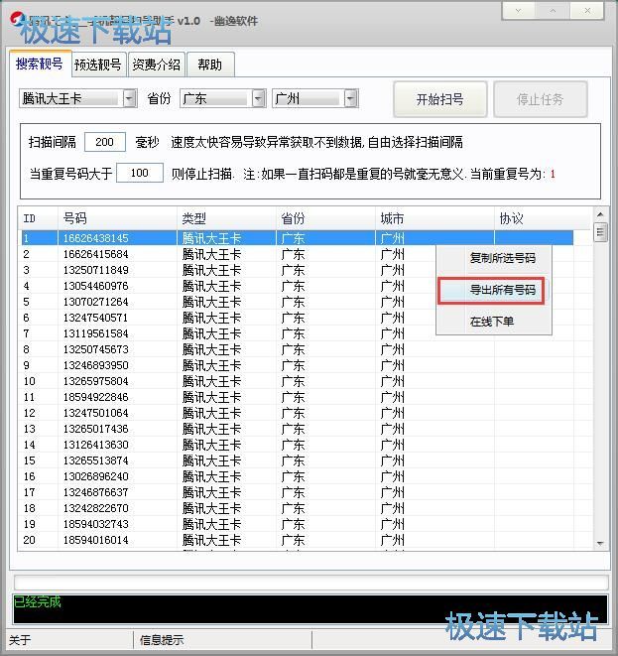Select number 16626438145 row

click(x=297, y=238)
